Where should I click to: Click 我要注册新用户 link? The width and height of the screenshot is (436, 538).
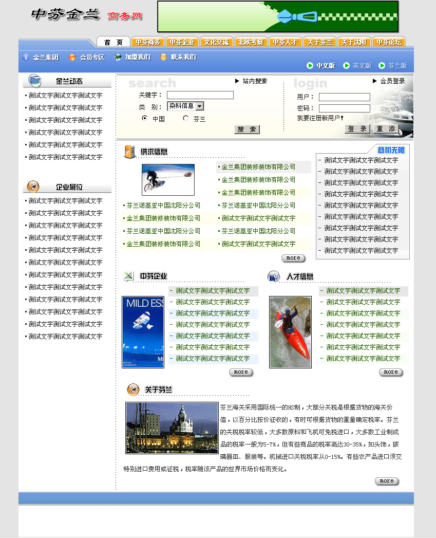coord(320,118)
